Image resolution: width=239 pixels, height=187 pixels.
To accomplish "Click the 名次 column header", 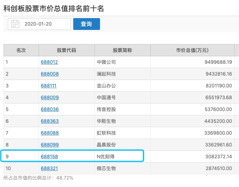I will pyautogui.click(x=21, y=50).
